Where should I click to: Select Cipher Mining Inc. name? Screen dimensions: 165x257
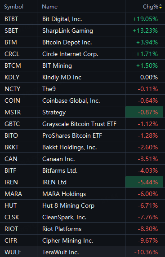tap(68, 240)
